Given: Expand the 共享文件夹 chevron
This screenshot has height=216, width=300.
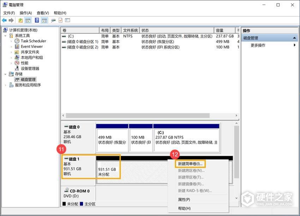Looking at the screenshot, I should click(x=11, y=52).
